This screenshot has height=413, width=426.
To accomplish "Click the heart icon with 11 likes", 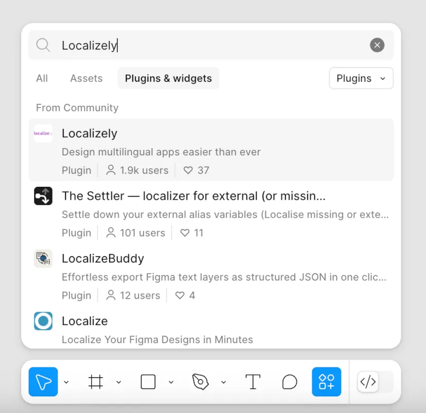I will (185, 232).
